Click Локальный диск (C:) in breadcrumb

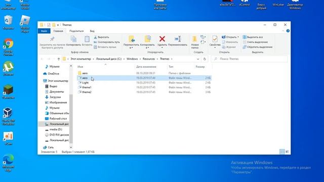pos(109,59)
